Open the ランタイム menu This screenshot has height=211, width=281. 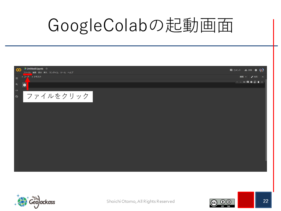click(54, 72)
